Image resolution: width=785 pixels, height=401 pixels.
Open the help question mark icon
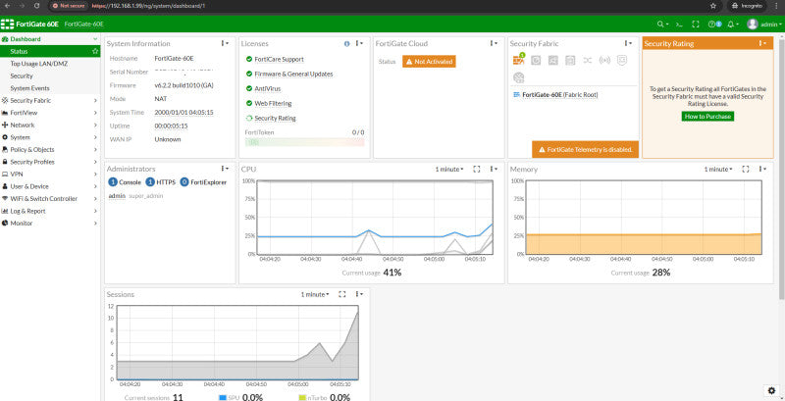714,24
